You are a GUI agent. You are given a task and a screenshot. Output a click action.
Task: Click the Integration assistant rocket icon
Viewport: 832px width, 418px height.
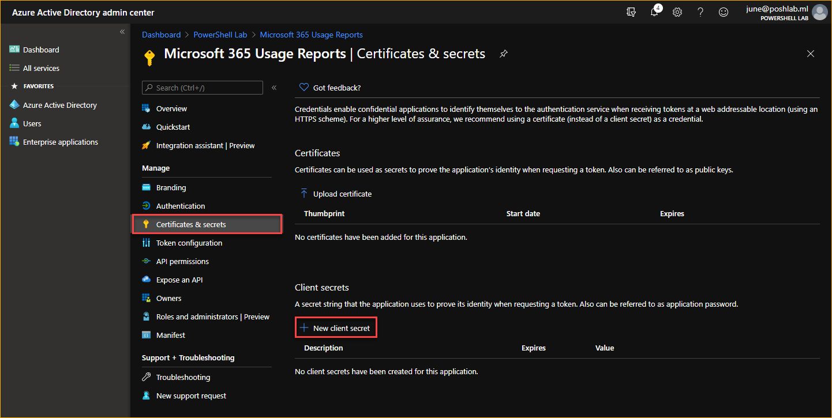point(146,145)
